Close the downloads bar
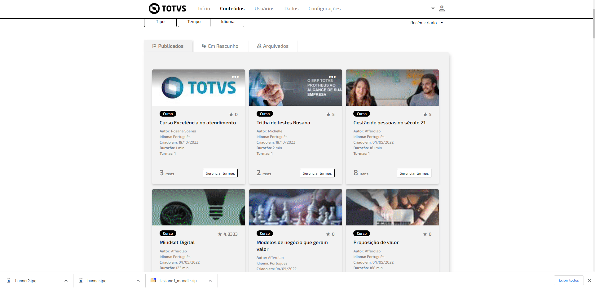Screen dimensions: 595x289 pyautogui.click(x=589, y=280)
